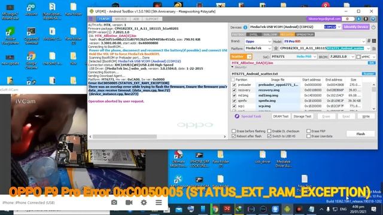Image resolution: width=383 pixels, height=215 pixels.
Task: Open notification center in taskbar
Action: coord(373,209)
